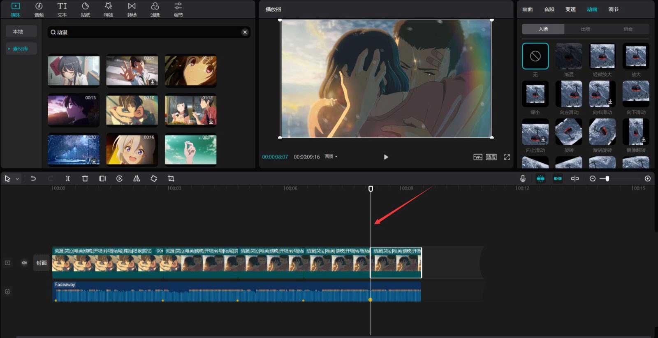The height and width of the screenshot is (338, 658).
Task: Rotate the selected clip
Action: (x=154, y=178)
